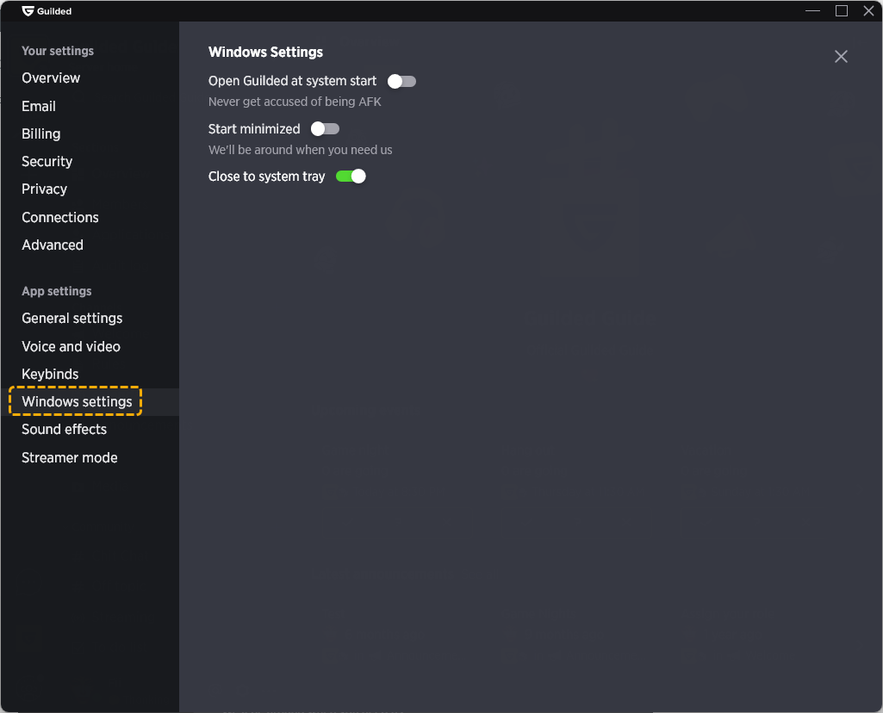Switch to Streamer mode settings
This screenshot has height=713, width=883.
[x=69, y=457]
